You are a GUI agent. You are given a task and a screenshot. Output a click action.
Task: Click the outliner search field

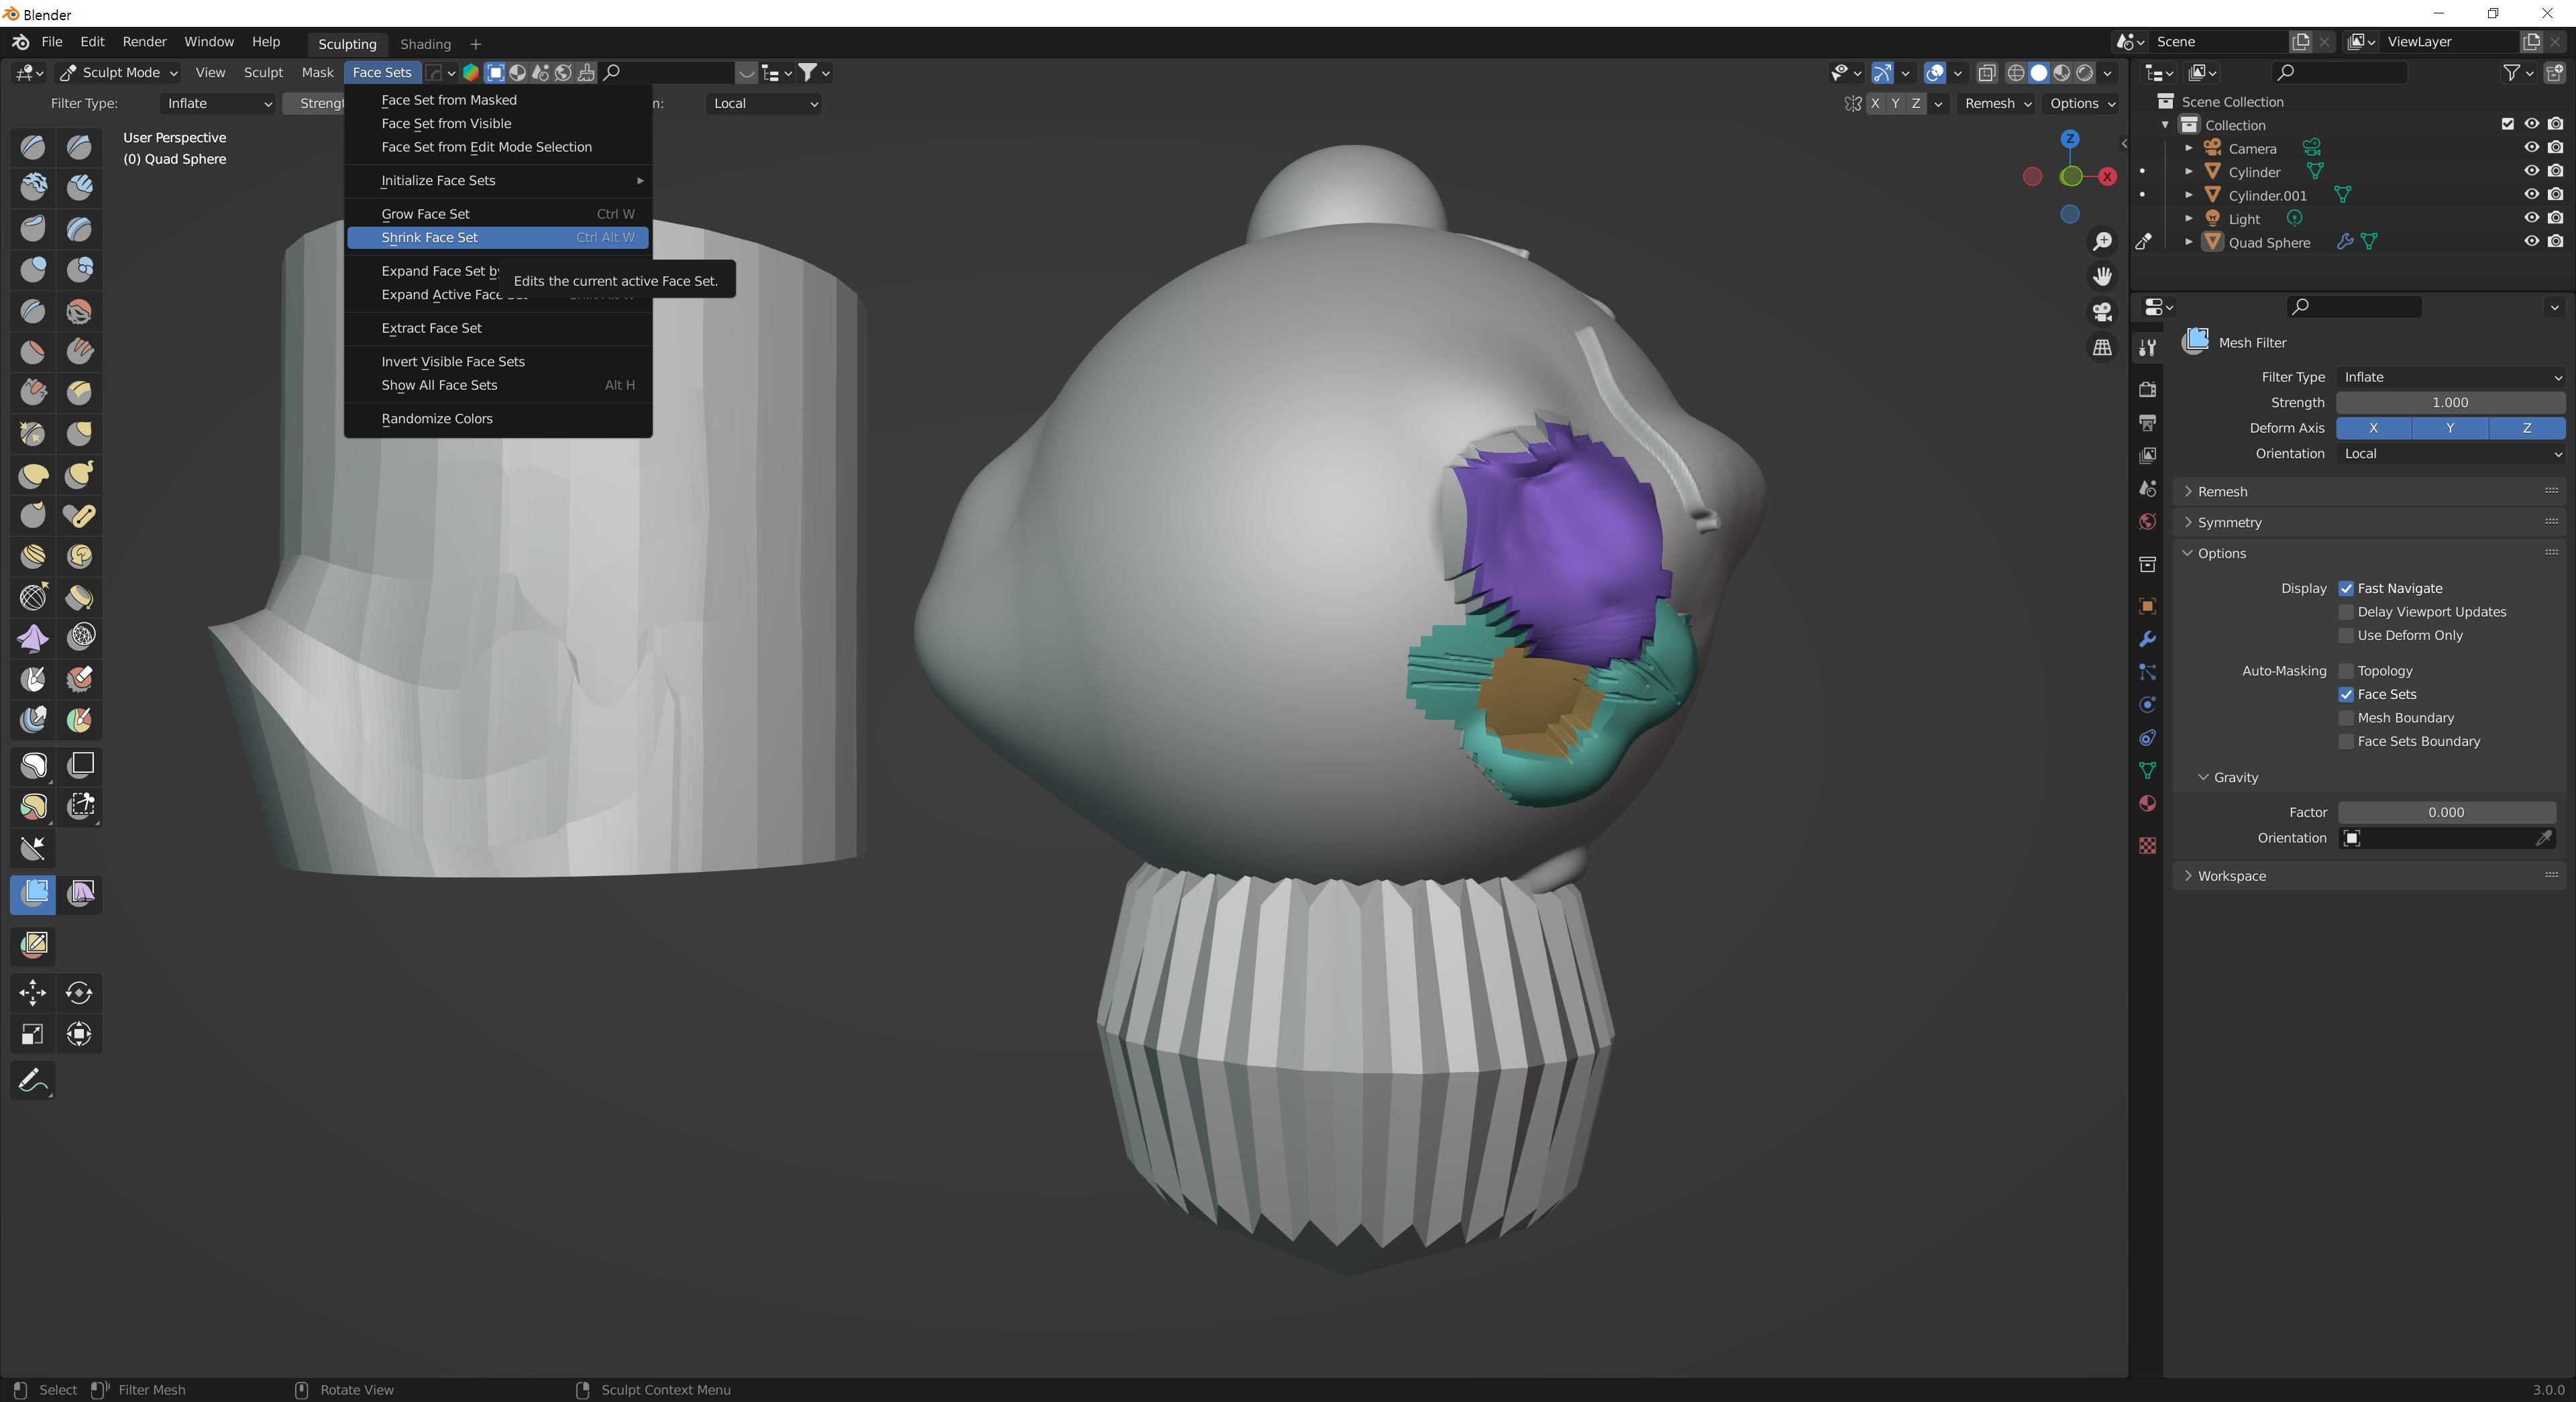click(x=2340, y=72)
